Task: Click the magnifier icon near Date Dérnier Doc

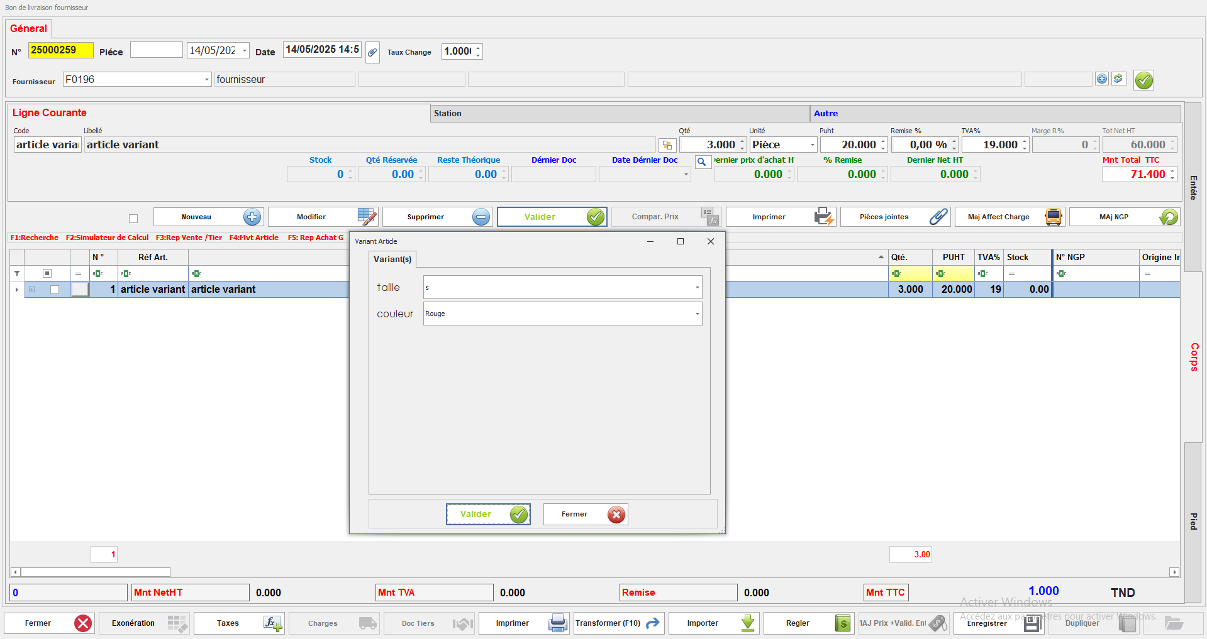Action: coord(702,162)
